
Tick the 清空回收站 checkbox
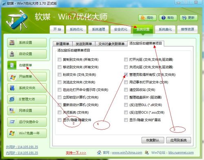coord(126,90)
